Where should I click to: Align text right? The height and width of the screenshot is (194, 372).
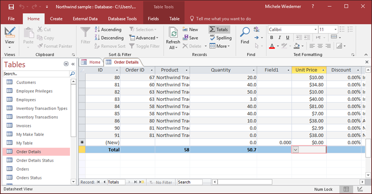pos(328,46)
